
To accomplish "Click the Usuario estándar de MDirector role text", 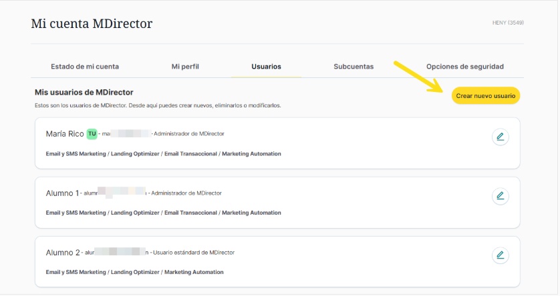I will tap(193, 253).
